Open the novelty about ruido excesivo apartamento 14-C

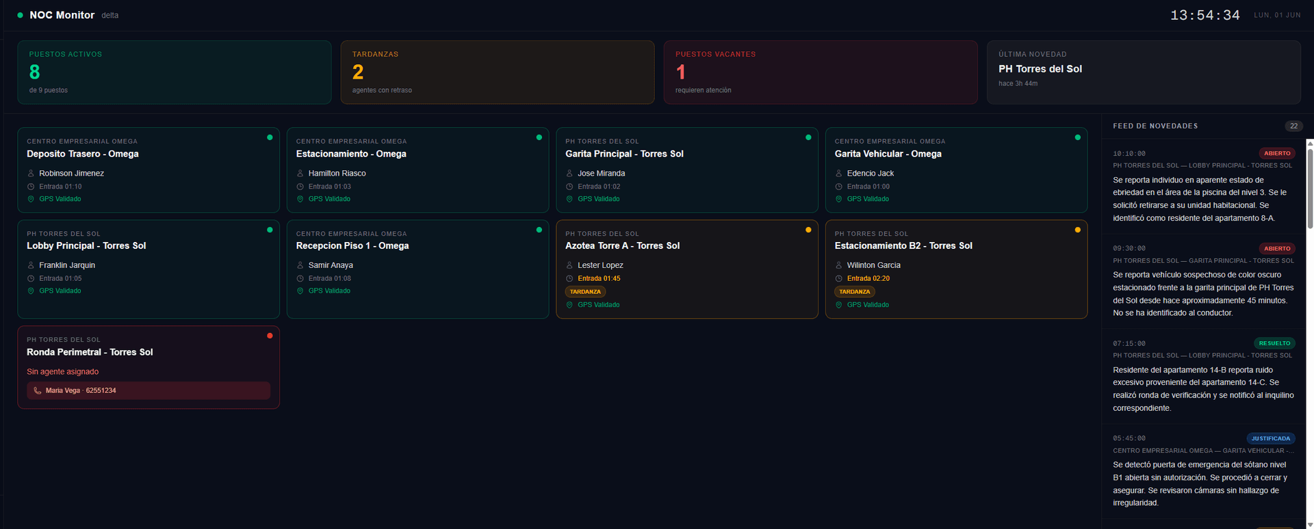[x=1204, y=377]
